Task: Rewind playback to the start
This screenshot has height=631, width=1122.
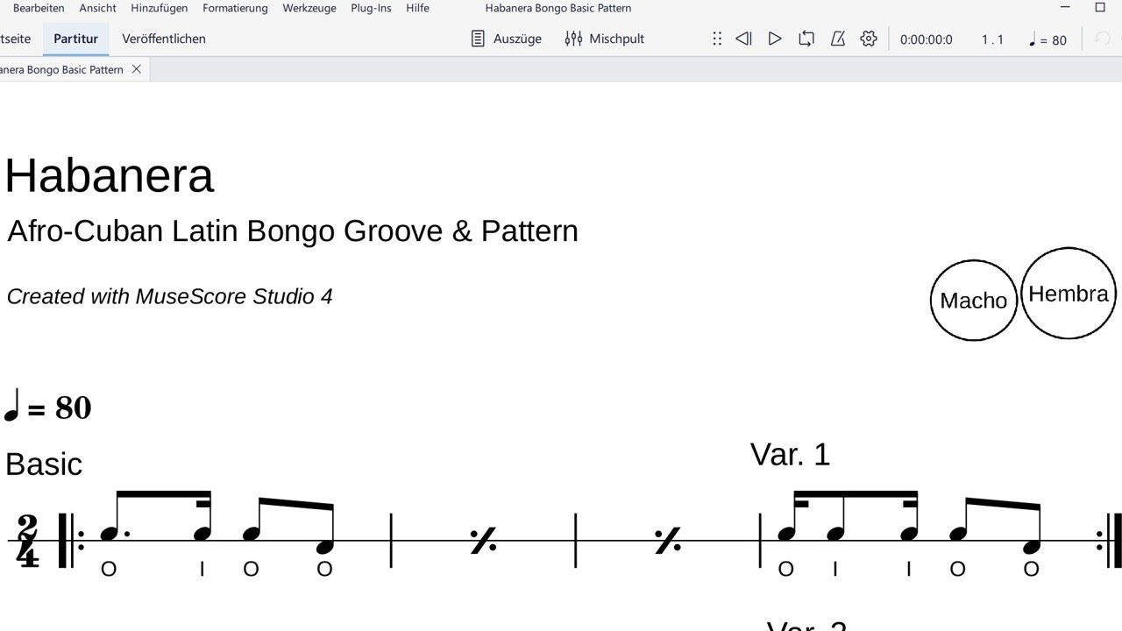Action: [x=743, y=39]
